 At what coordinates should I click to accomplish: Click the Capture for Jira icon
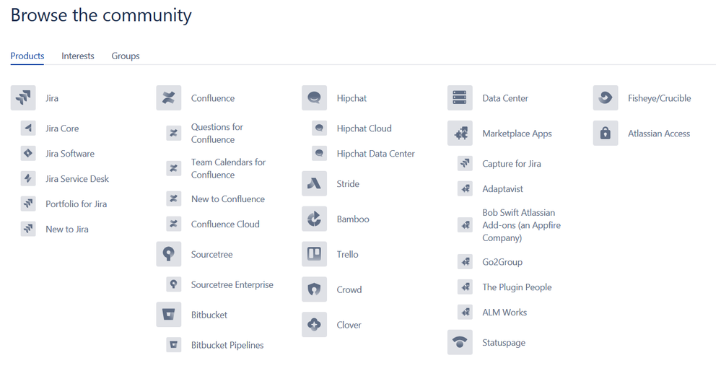[465, 164]
